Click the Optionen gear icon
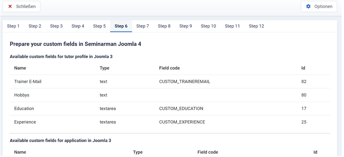 (308, 6)
